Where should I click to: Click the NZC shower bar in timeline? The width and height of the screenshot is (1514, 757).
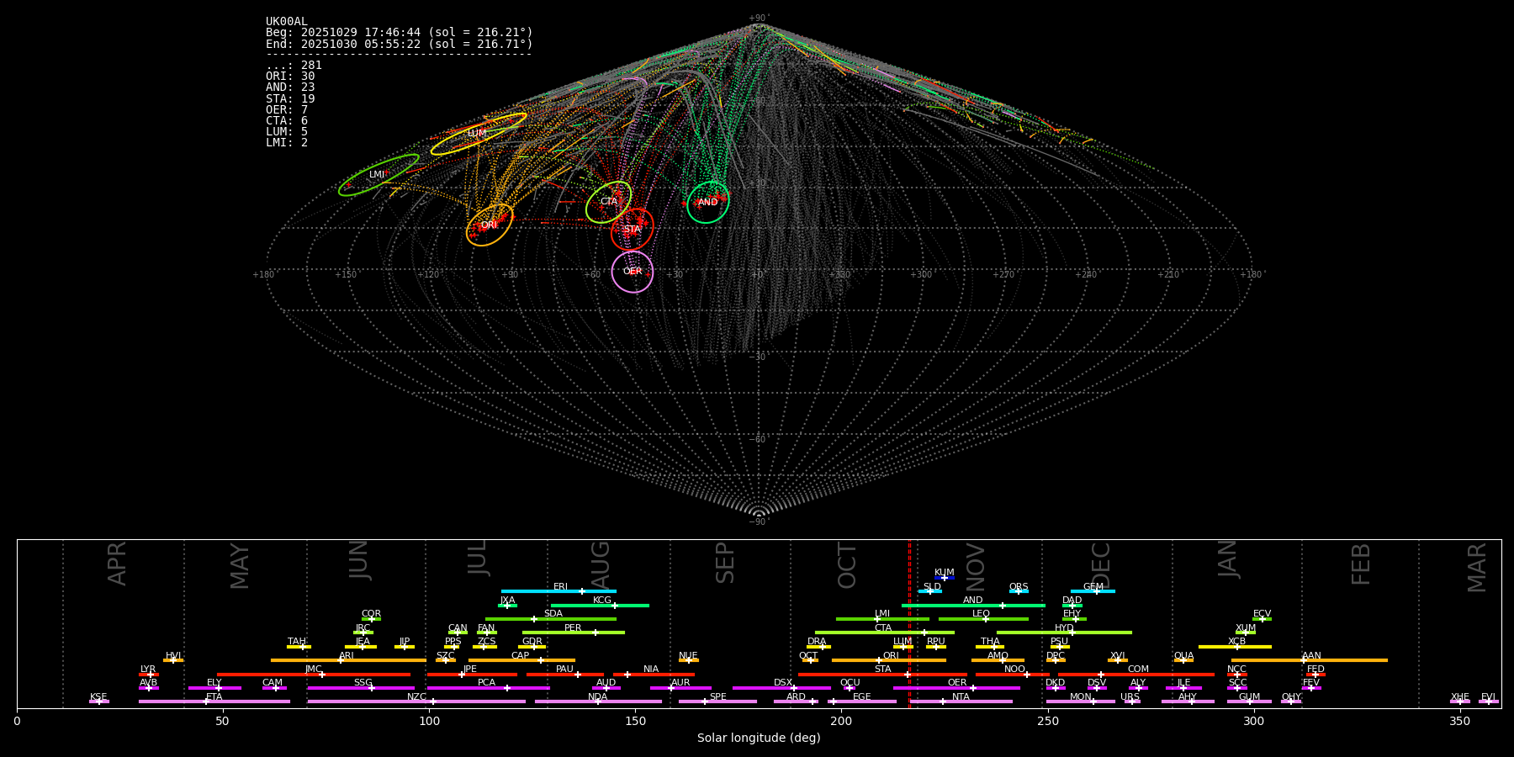[416, 701]
